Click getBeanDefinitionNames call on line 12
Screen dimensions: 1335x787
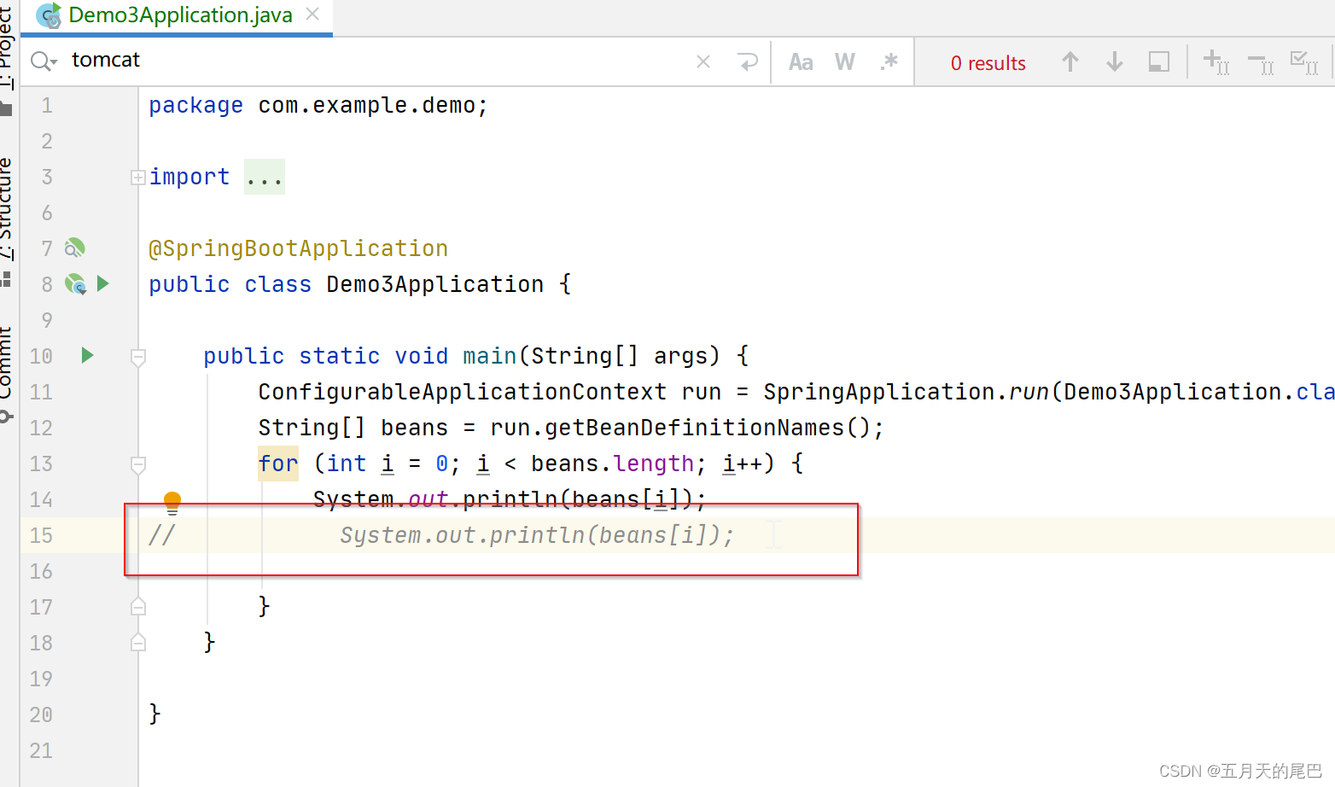(x=694, y=428)
